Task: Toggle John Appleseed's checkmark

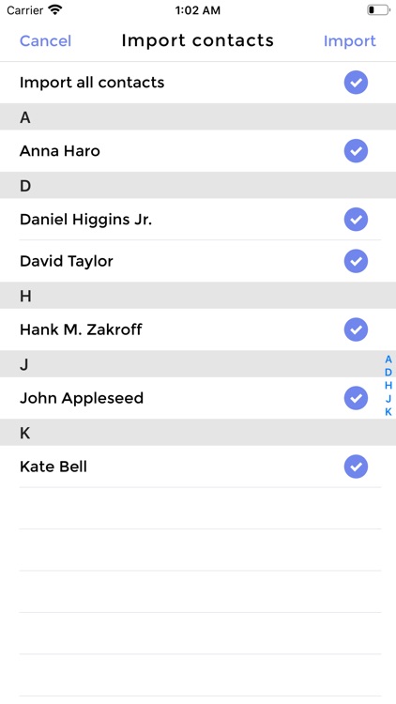Action: (x=356, y=398)
